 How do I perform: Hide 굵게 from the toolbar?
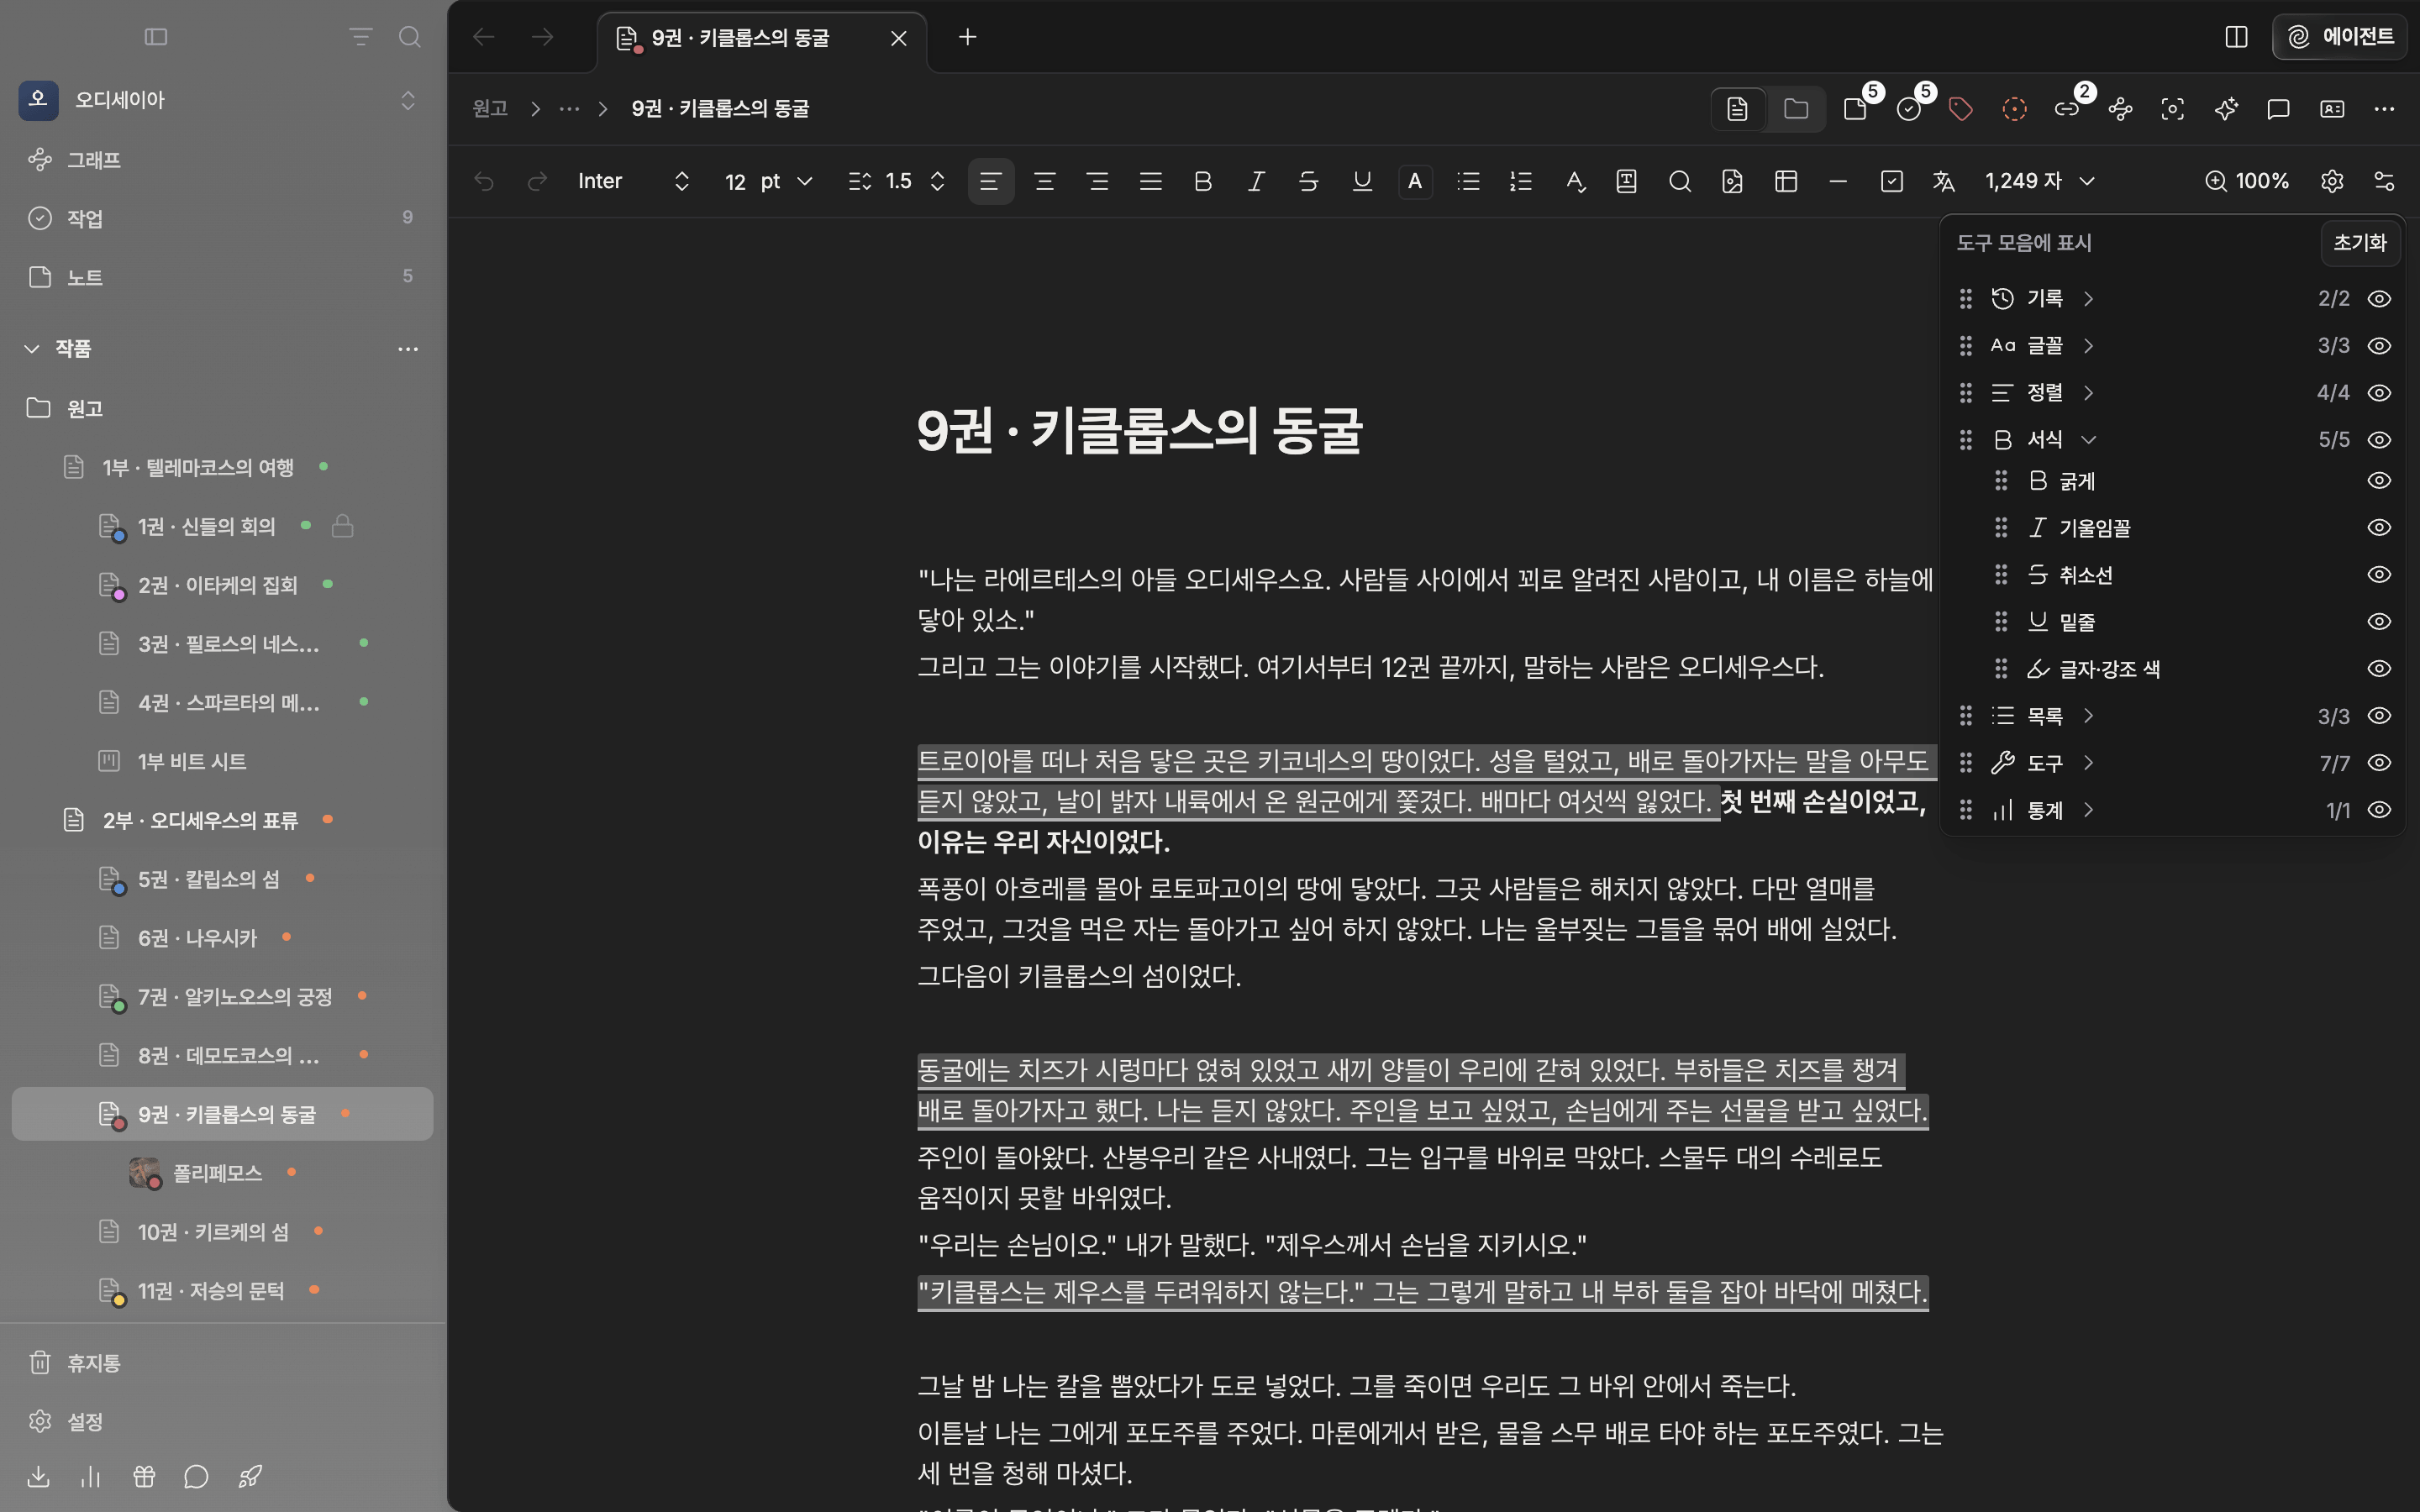click(x=2379, y=481)
